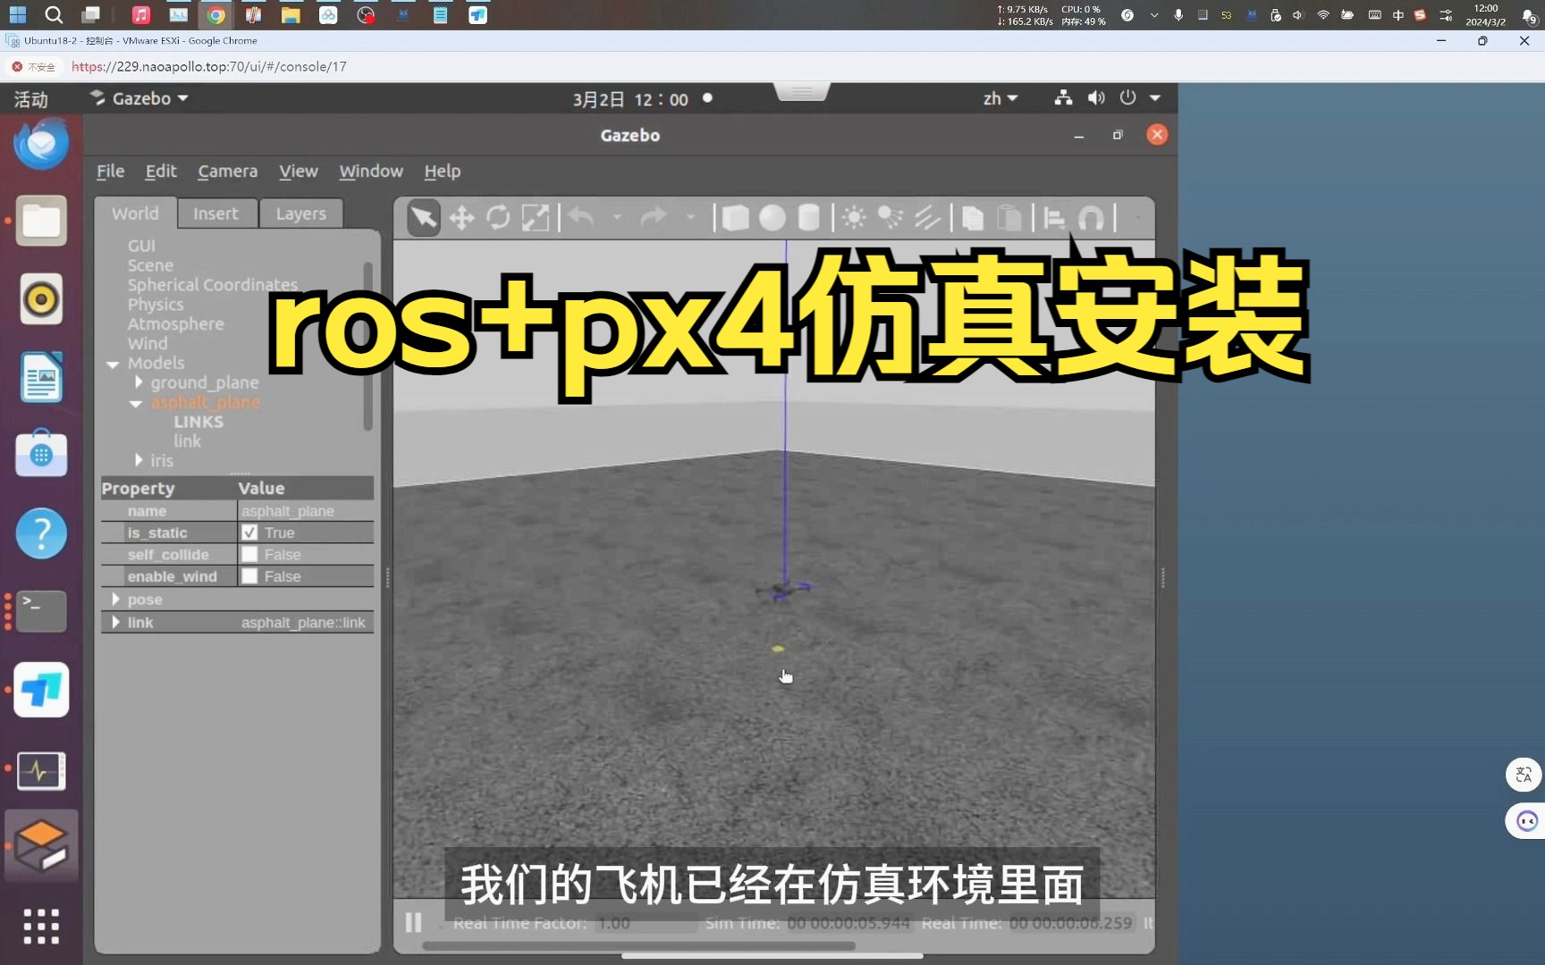Enable the self_collide property
Image resolution: width=1545 pixels, height=965 pixels.
[249, 554]
